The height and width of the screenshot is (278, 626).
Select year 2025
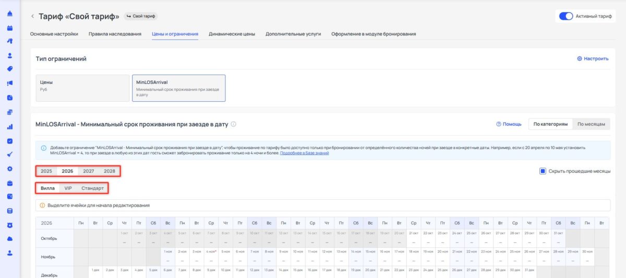pyautogui.click(x=46, y=171)
